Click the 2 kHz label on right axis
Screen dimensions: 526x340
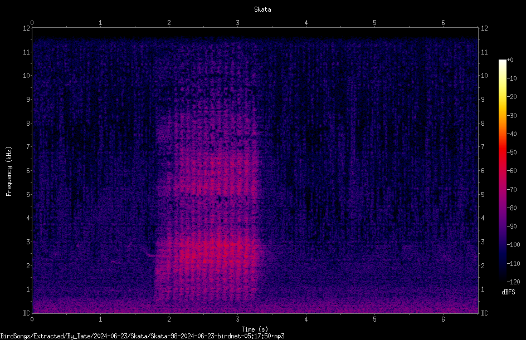[x=483, y=265]
